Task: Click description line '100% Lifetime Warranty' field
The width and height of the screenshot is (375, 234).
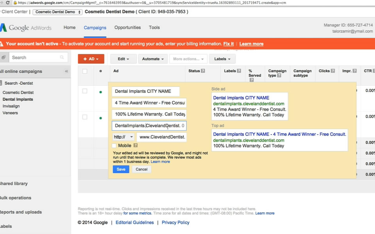Action: (x=149, y=114)
